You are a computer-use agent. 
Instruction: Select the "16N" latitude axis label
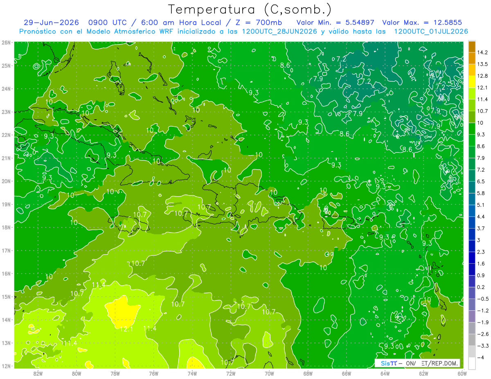click(x=6, y=274)
